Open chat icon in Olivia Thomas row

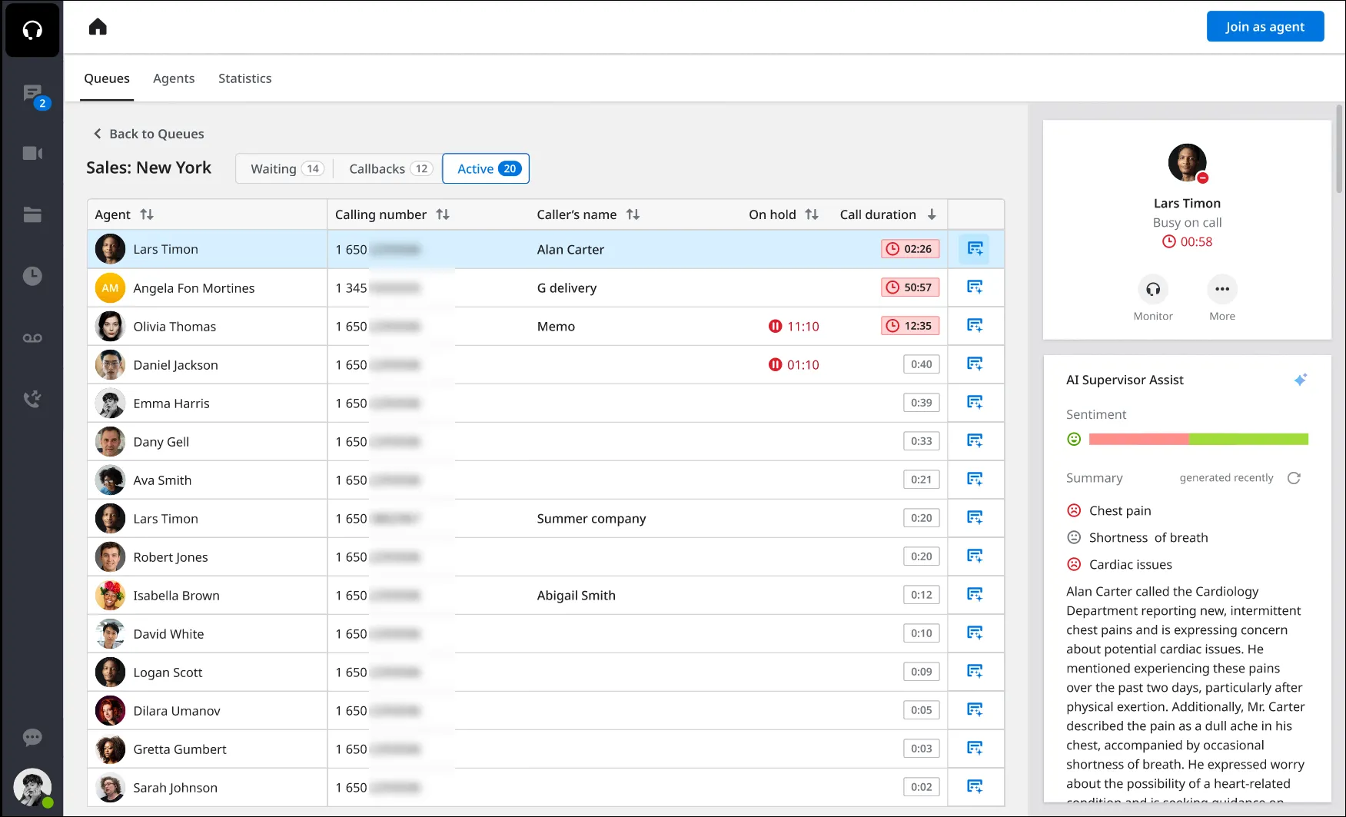(x=975, y=326)
